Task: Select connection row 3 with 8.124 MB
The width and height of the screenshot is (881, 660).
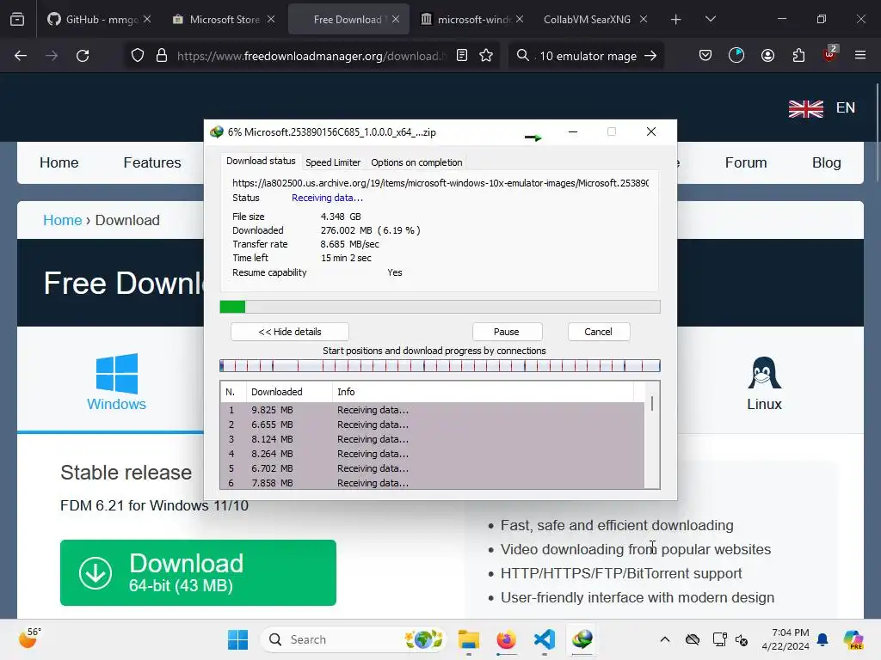Action: click(432, 439)
